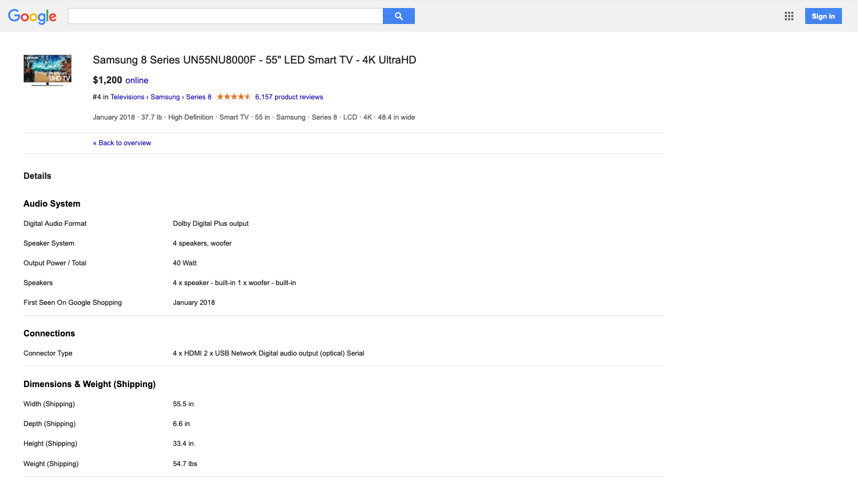The height and width of the screenshot is (488, 858).
Task: Click the blue search magnifier button
Action: [399, 16]
